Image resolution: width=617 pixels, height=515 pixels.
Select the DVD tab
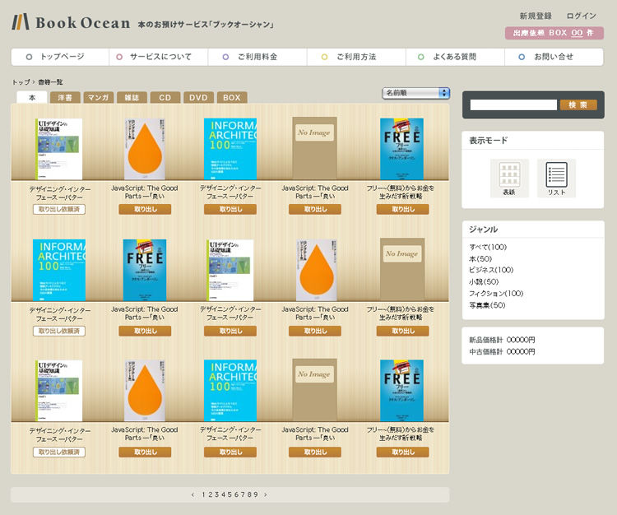[x=198, y=97]
